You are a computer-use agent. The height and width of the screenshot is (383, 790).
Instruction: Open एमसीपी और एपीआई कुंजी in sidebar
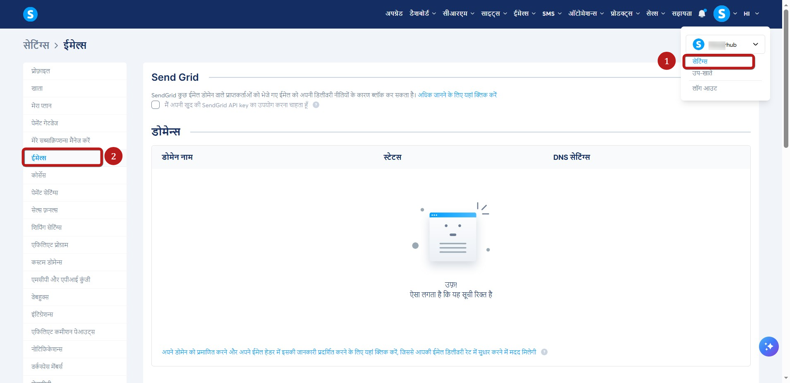pos(75,280)
